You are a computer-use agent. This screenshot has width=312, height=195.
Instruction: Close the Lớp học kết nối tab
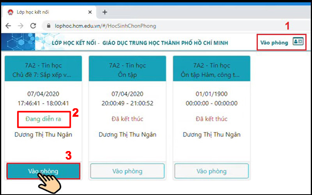pyautogui.click(x=90, y=12)
